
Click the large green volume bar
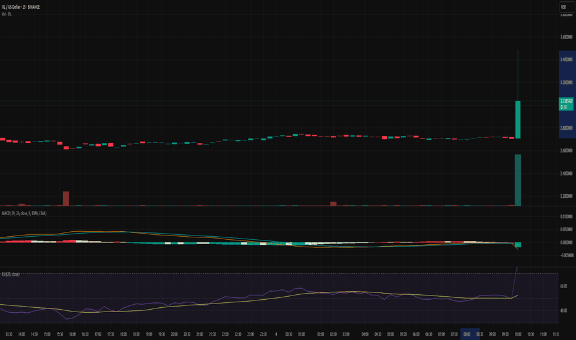[x=518, y=180]
